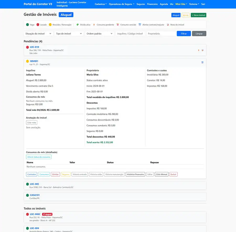Switch to the Venda tab
The width and height of the screenshot is (236, 232).
(x=186, y=15)
